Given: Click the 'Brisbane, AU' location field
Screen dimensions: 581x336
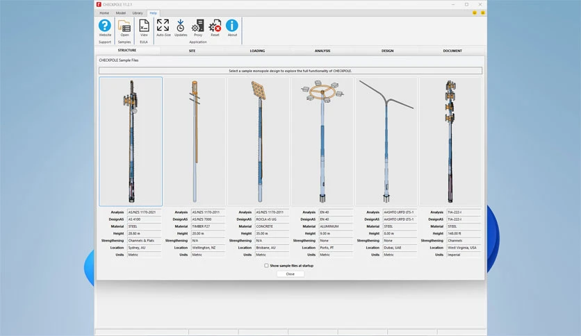Looking at the screenshot, I should click(x=272, y=248).
